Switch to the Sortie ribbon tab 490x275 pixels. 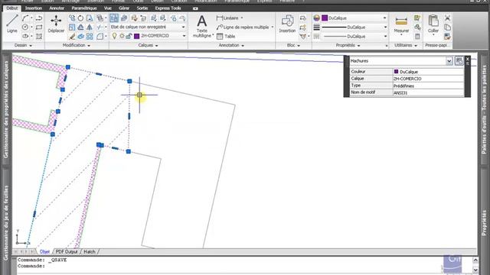coord(142,8)
